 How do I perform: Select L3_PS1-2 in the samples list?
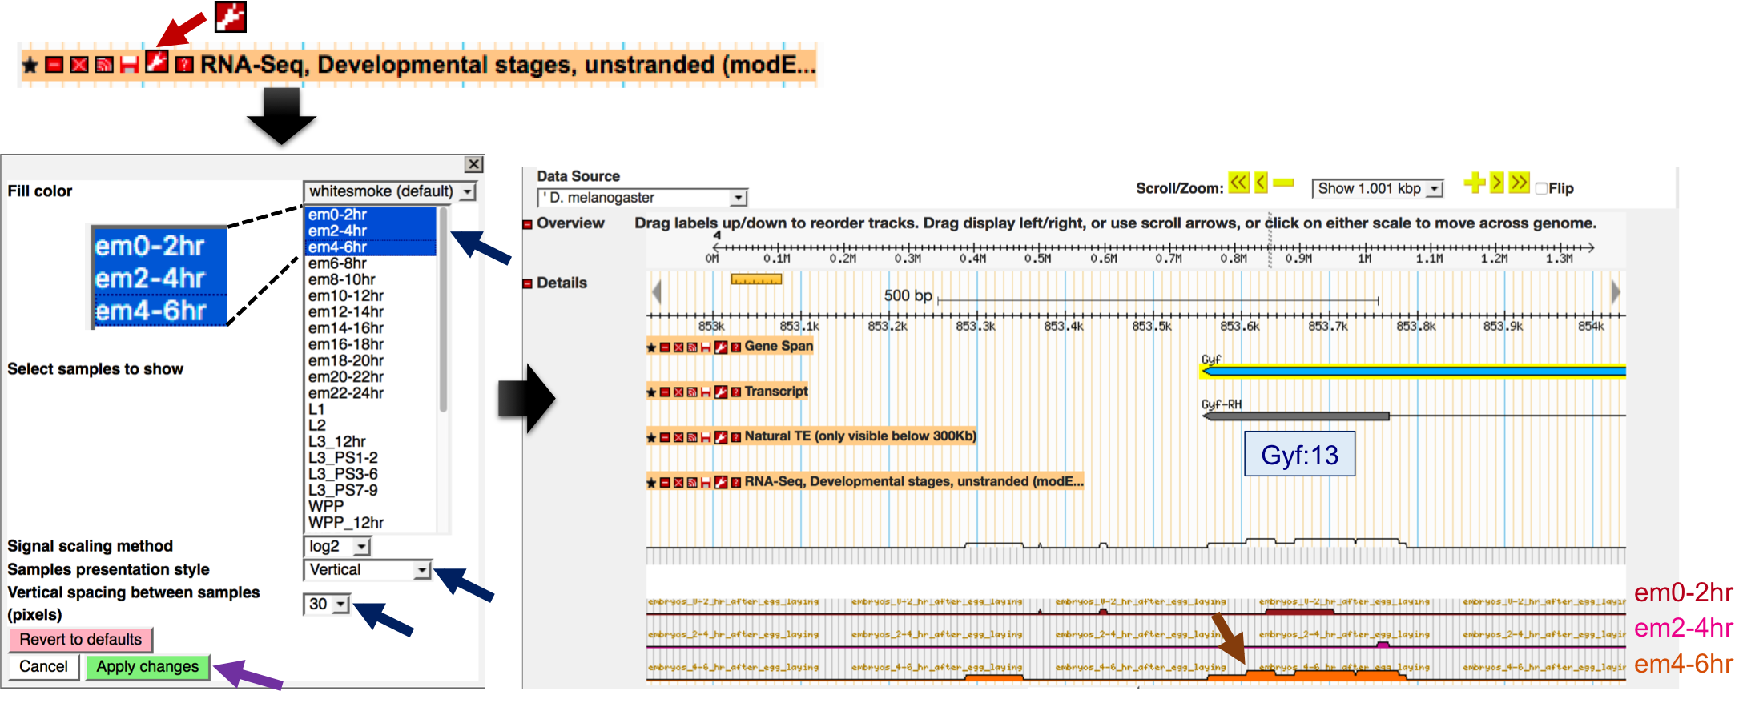371,458
